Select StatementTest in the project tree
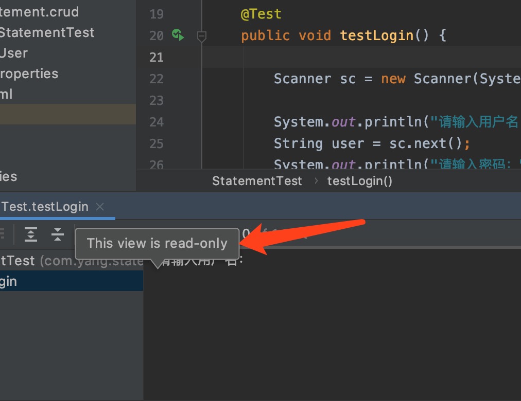Viewport: 521px width, 401px height. coord(47,32)
